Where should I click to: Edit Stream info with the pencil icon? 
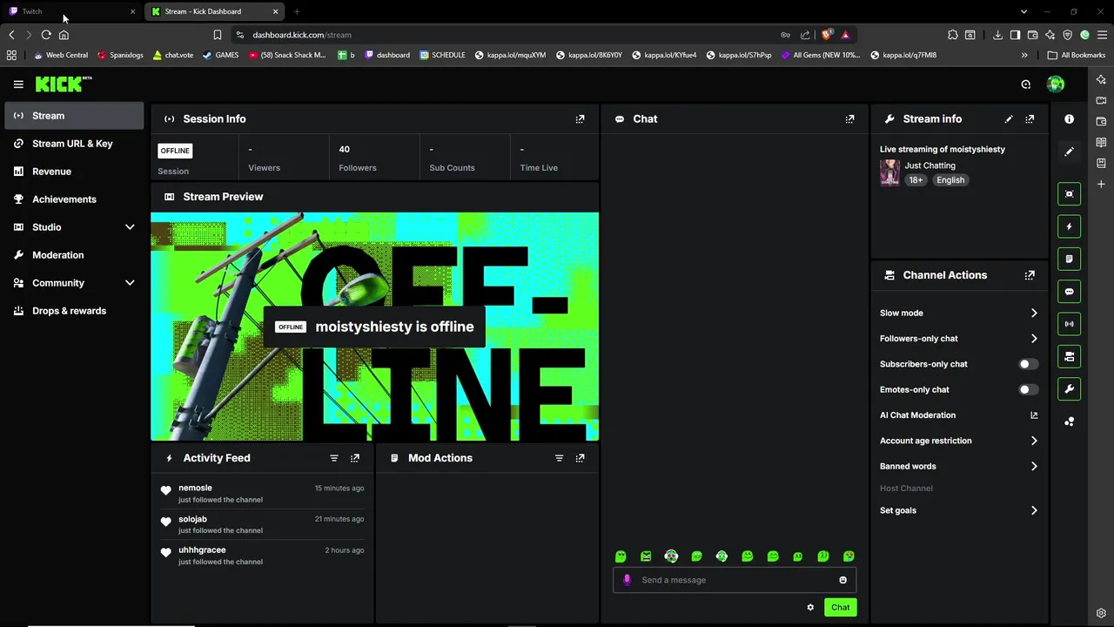coord(1009,119)
